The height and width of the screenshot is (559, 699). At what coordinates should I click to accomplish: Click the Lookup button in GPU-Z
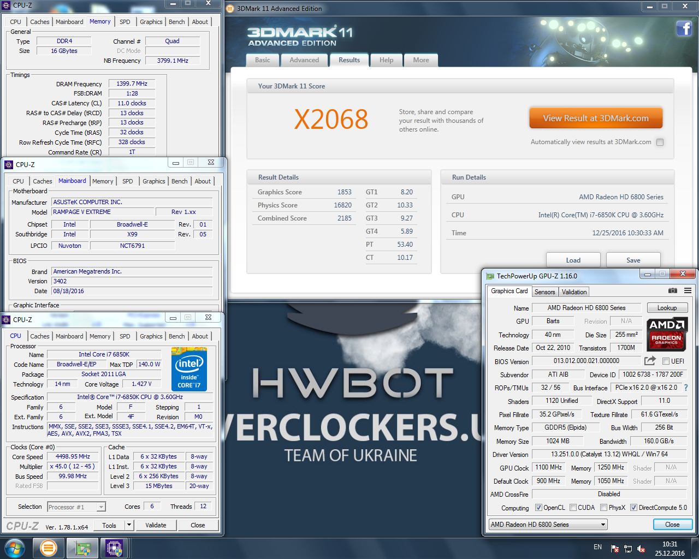667,308
